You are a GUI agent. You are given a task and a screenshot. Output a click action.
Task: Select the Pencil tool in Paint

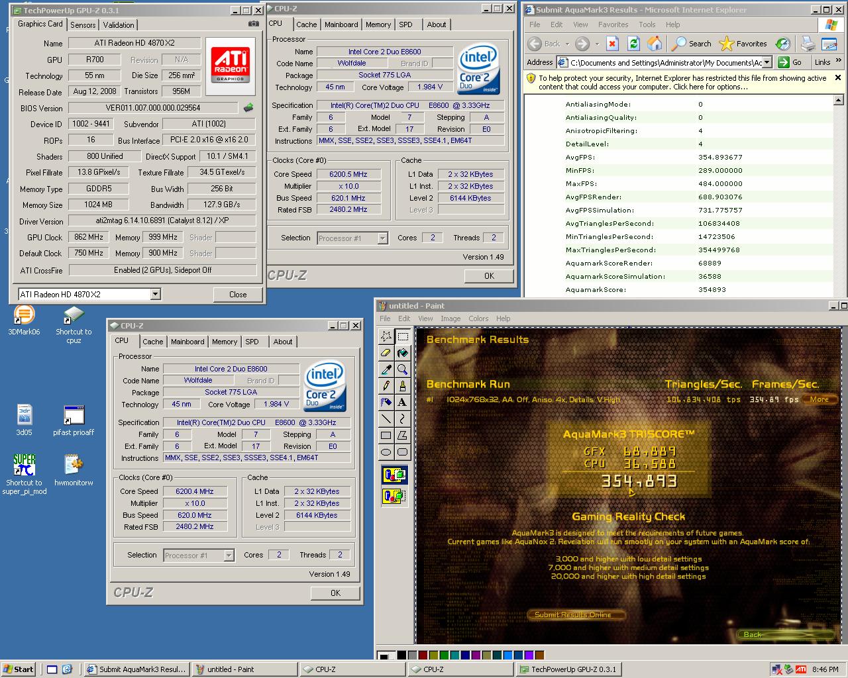pyautogui.click(x=386, y=385)
